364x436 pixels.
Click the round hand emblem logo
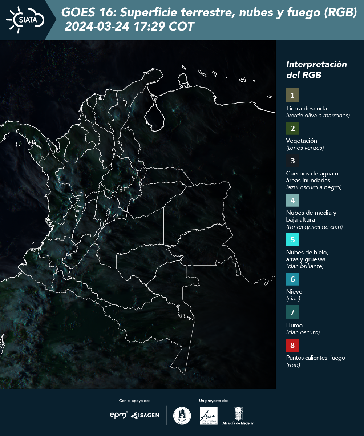pyautogui.click(x=182, y=415)
